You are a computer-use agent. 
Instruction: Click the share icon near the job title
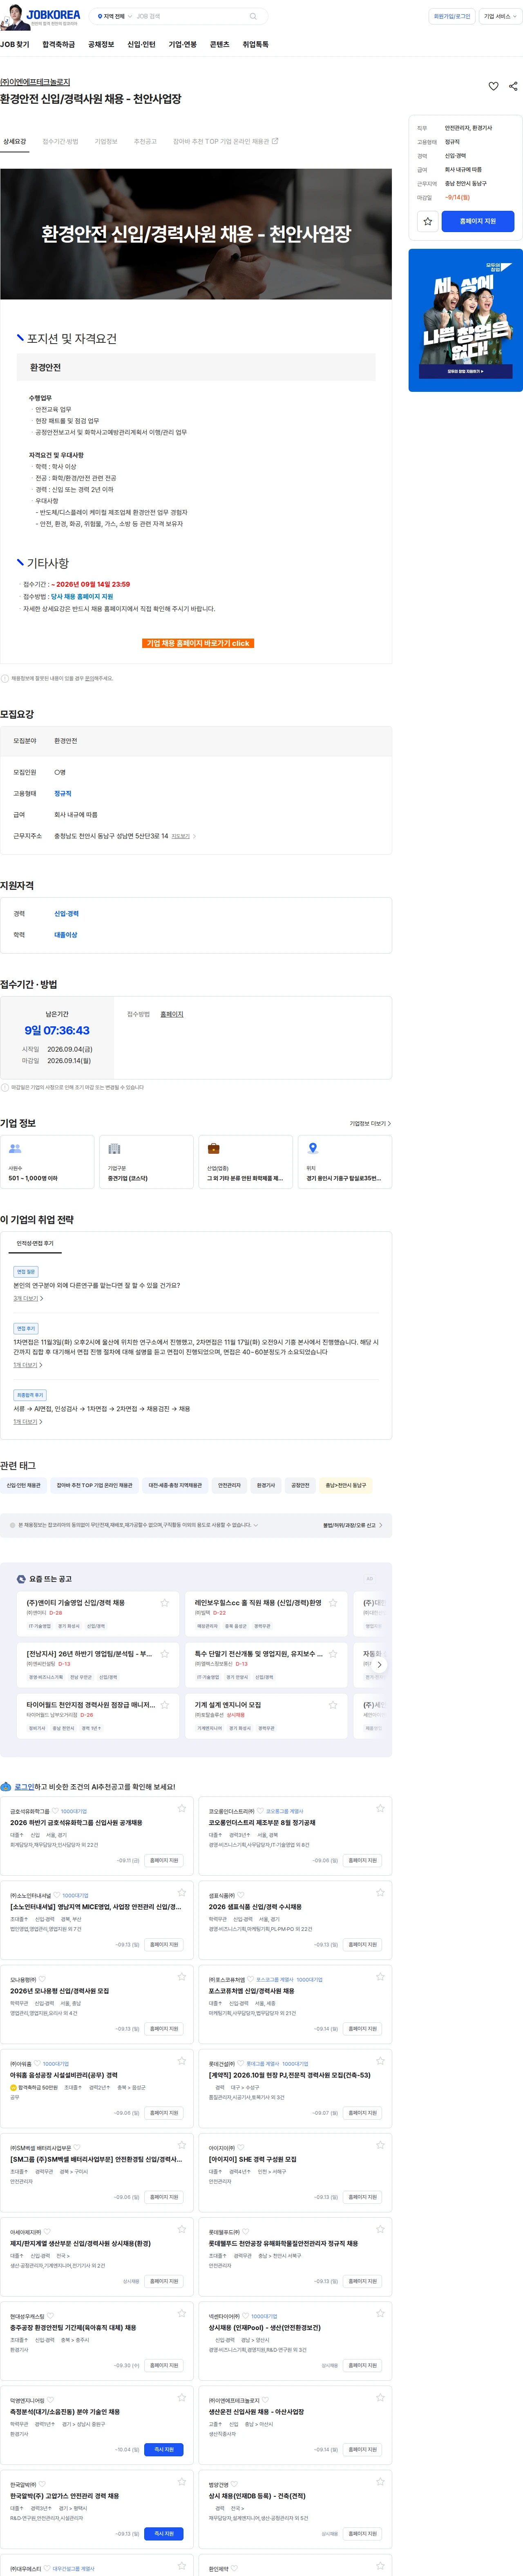pyautogui.click(x=513, y=86)
